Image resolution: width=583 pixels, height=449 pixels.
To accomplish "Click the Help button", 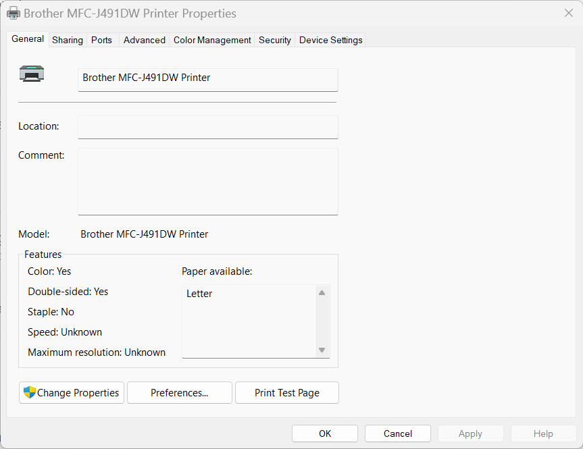I will point(543,433).
